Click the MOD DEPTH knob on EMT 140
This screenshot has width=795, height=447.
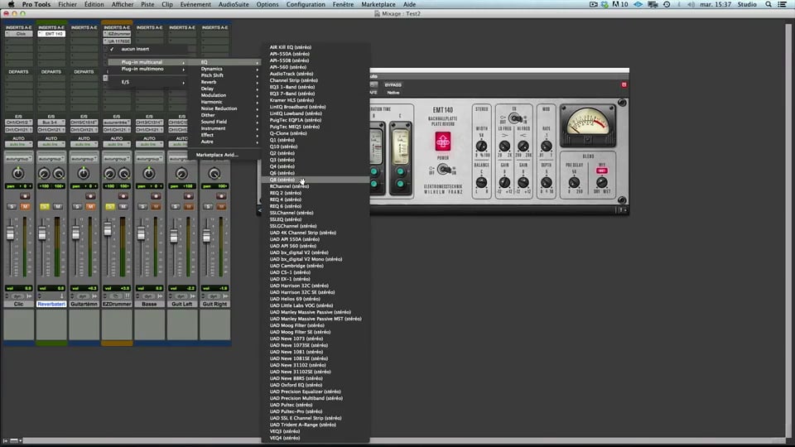546,182
